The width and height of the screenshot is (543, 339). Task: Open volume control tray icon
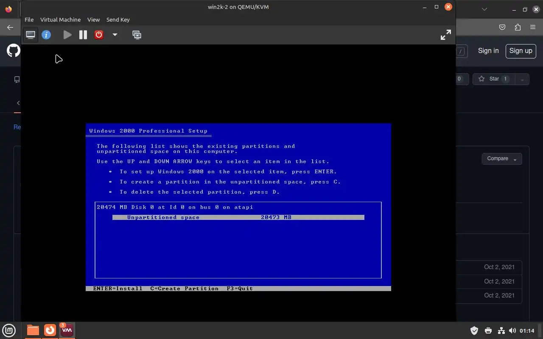pos(512,331)
